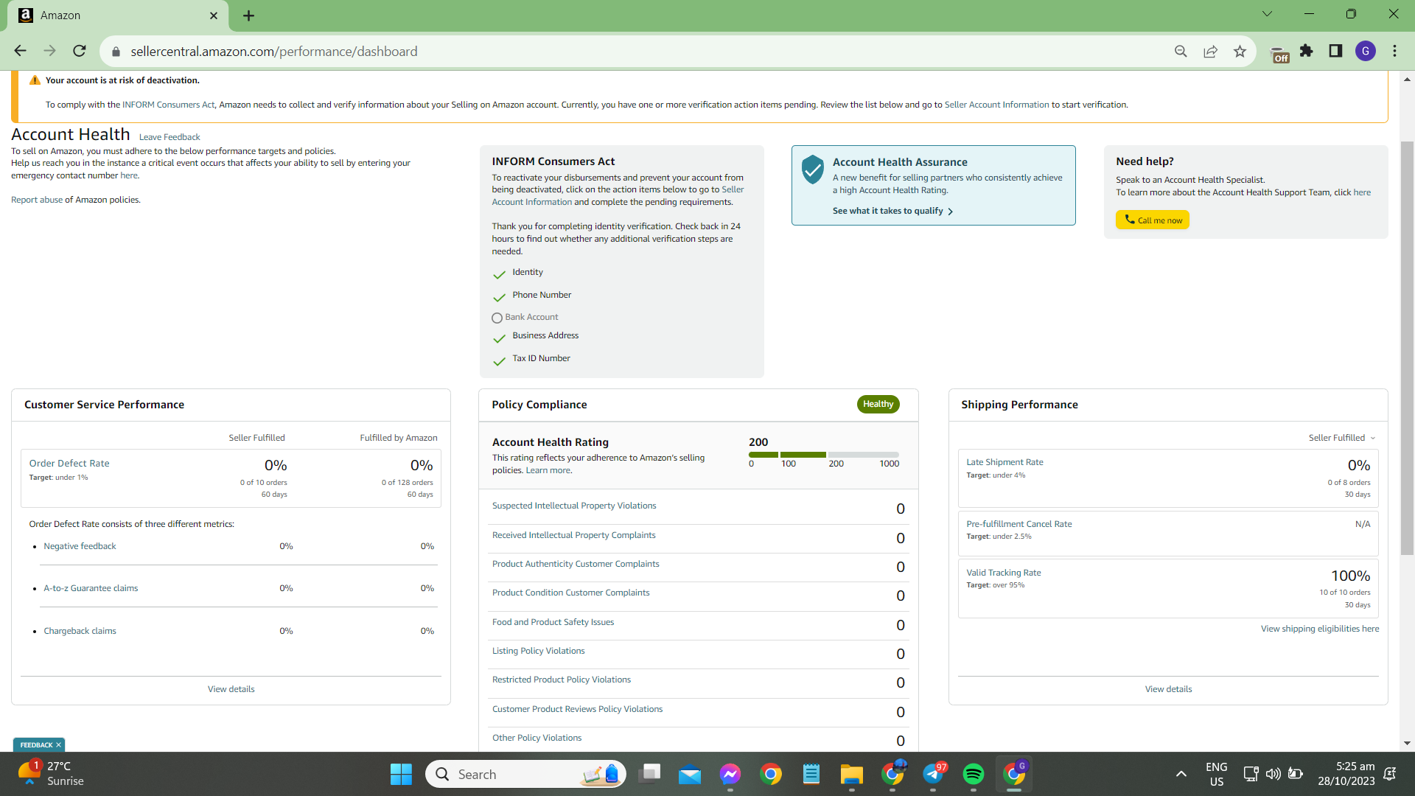Open a new browser tab
Image resolution: width=1415 pixels, height=796 pixels.
pos(248,15)
